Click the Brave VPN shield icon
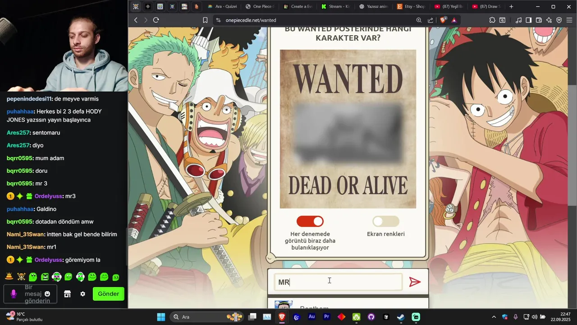This screenshot has width=577, height=325. [559, 20]
